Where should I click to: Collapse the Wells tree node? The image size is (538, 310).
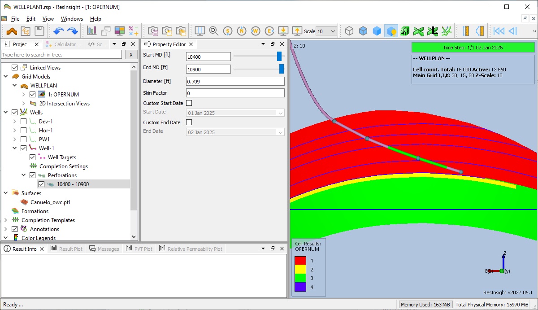tap(5, 112)
